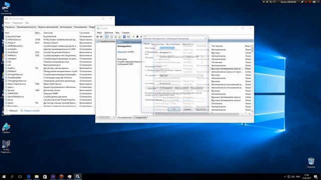Open the Hi-Rez Diagnostics desktop shortcut

pyautogui.click(x=6, y=146)
